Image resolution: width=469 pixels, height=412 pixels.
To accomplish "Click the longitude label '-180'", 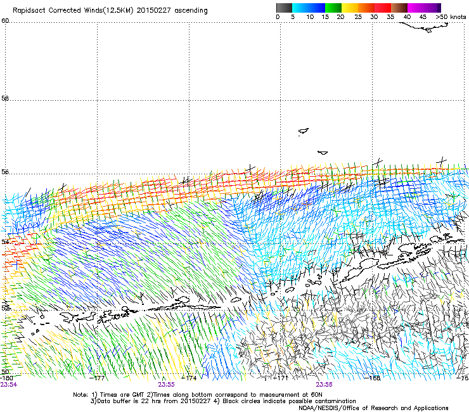I will click(x=6, y=378).
